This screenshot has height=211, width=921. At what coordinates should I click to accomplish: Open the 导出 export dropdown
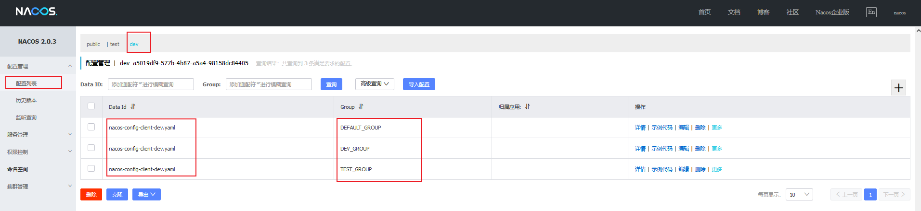[146, 194]
